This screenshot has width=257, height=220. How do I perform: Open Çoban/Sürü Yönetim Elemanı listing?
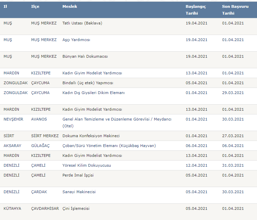click(x=109, y=146)
